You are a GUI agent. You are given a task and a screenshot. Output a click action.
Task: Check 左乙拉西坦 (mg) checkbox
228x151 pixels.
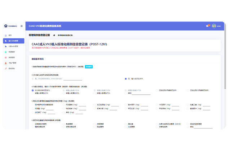coord(95,105)
